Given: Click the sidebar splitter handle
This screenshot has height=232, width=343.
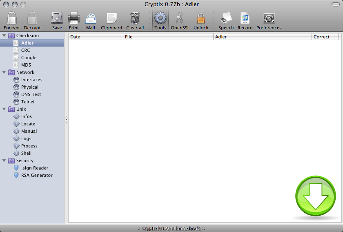Looking at the screenshot, I should (66, 119).
